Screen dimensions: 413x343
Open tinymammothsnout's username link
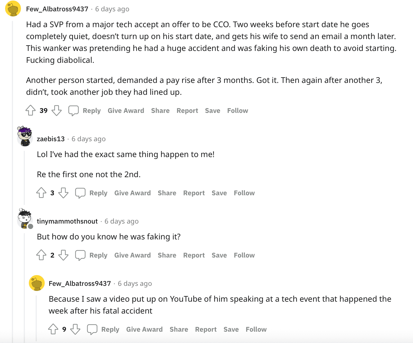[x=67, y=221]
